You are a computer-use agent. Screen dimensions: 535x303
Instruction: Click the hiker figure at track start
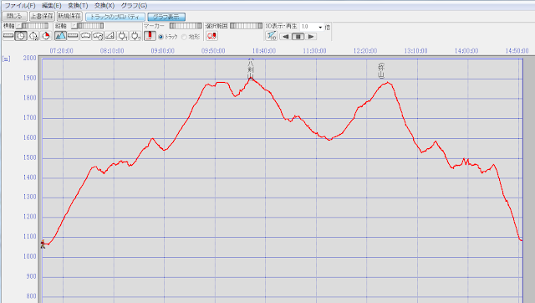coord(43,244)
